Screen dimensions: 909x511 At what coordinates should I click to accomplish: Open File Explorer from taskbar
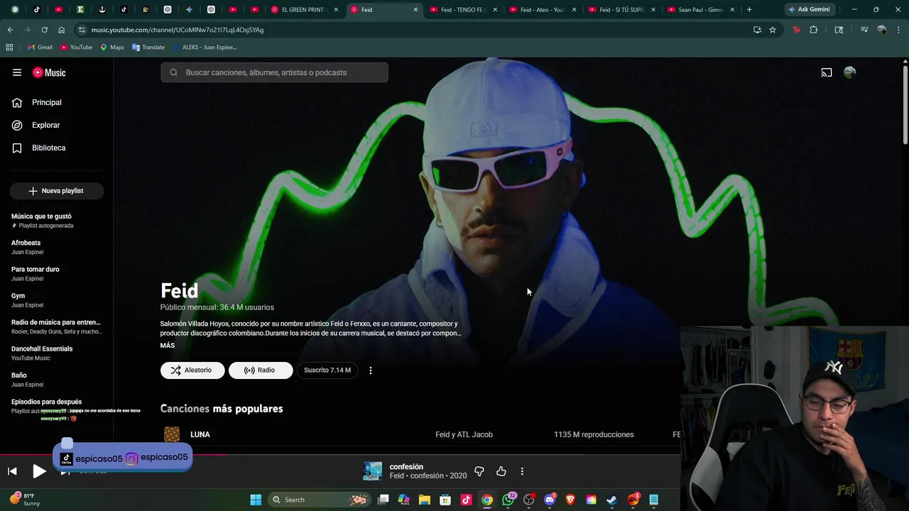[425, 500]
